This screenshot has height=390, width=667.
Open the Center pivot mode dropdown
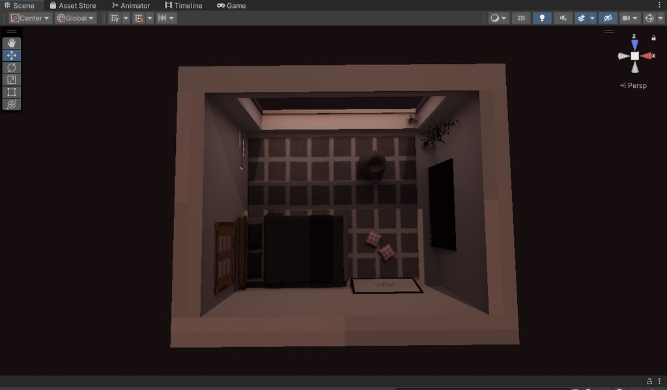point(29,18)
